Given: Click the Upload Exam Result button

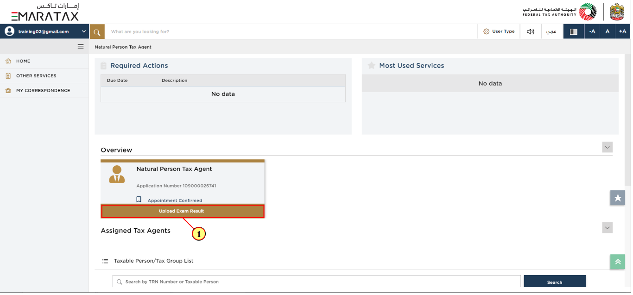Looking at the screenshot, I should coord(183,211).
